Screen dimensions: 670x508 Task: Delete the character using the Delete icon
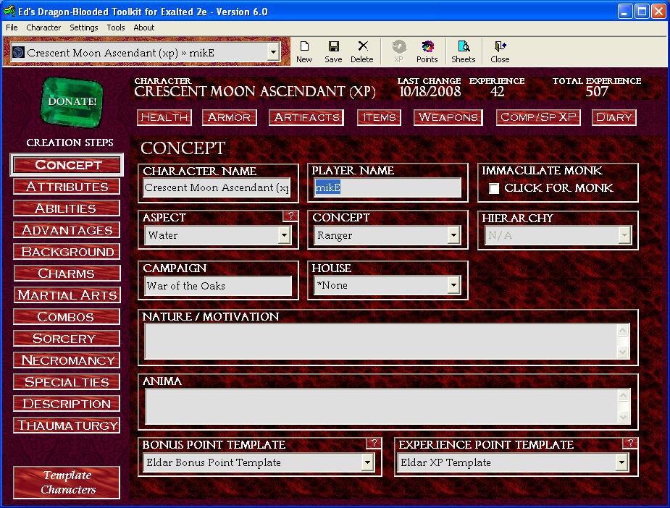click(x=362, y=51)
